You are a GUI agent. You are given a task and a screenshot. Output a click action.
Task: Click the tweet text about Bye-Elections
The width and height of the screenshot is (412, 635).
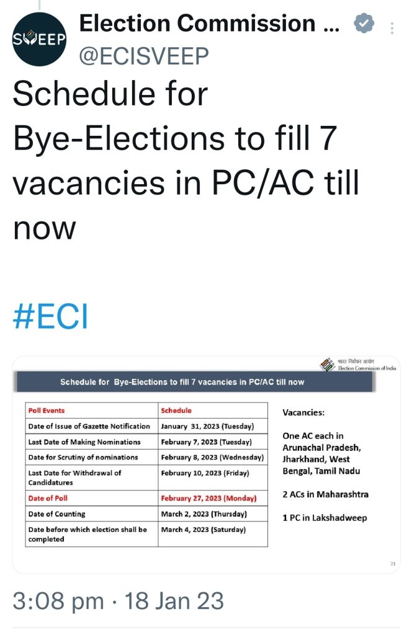coord(186,161)
